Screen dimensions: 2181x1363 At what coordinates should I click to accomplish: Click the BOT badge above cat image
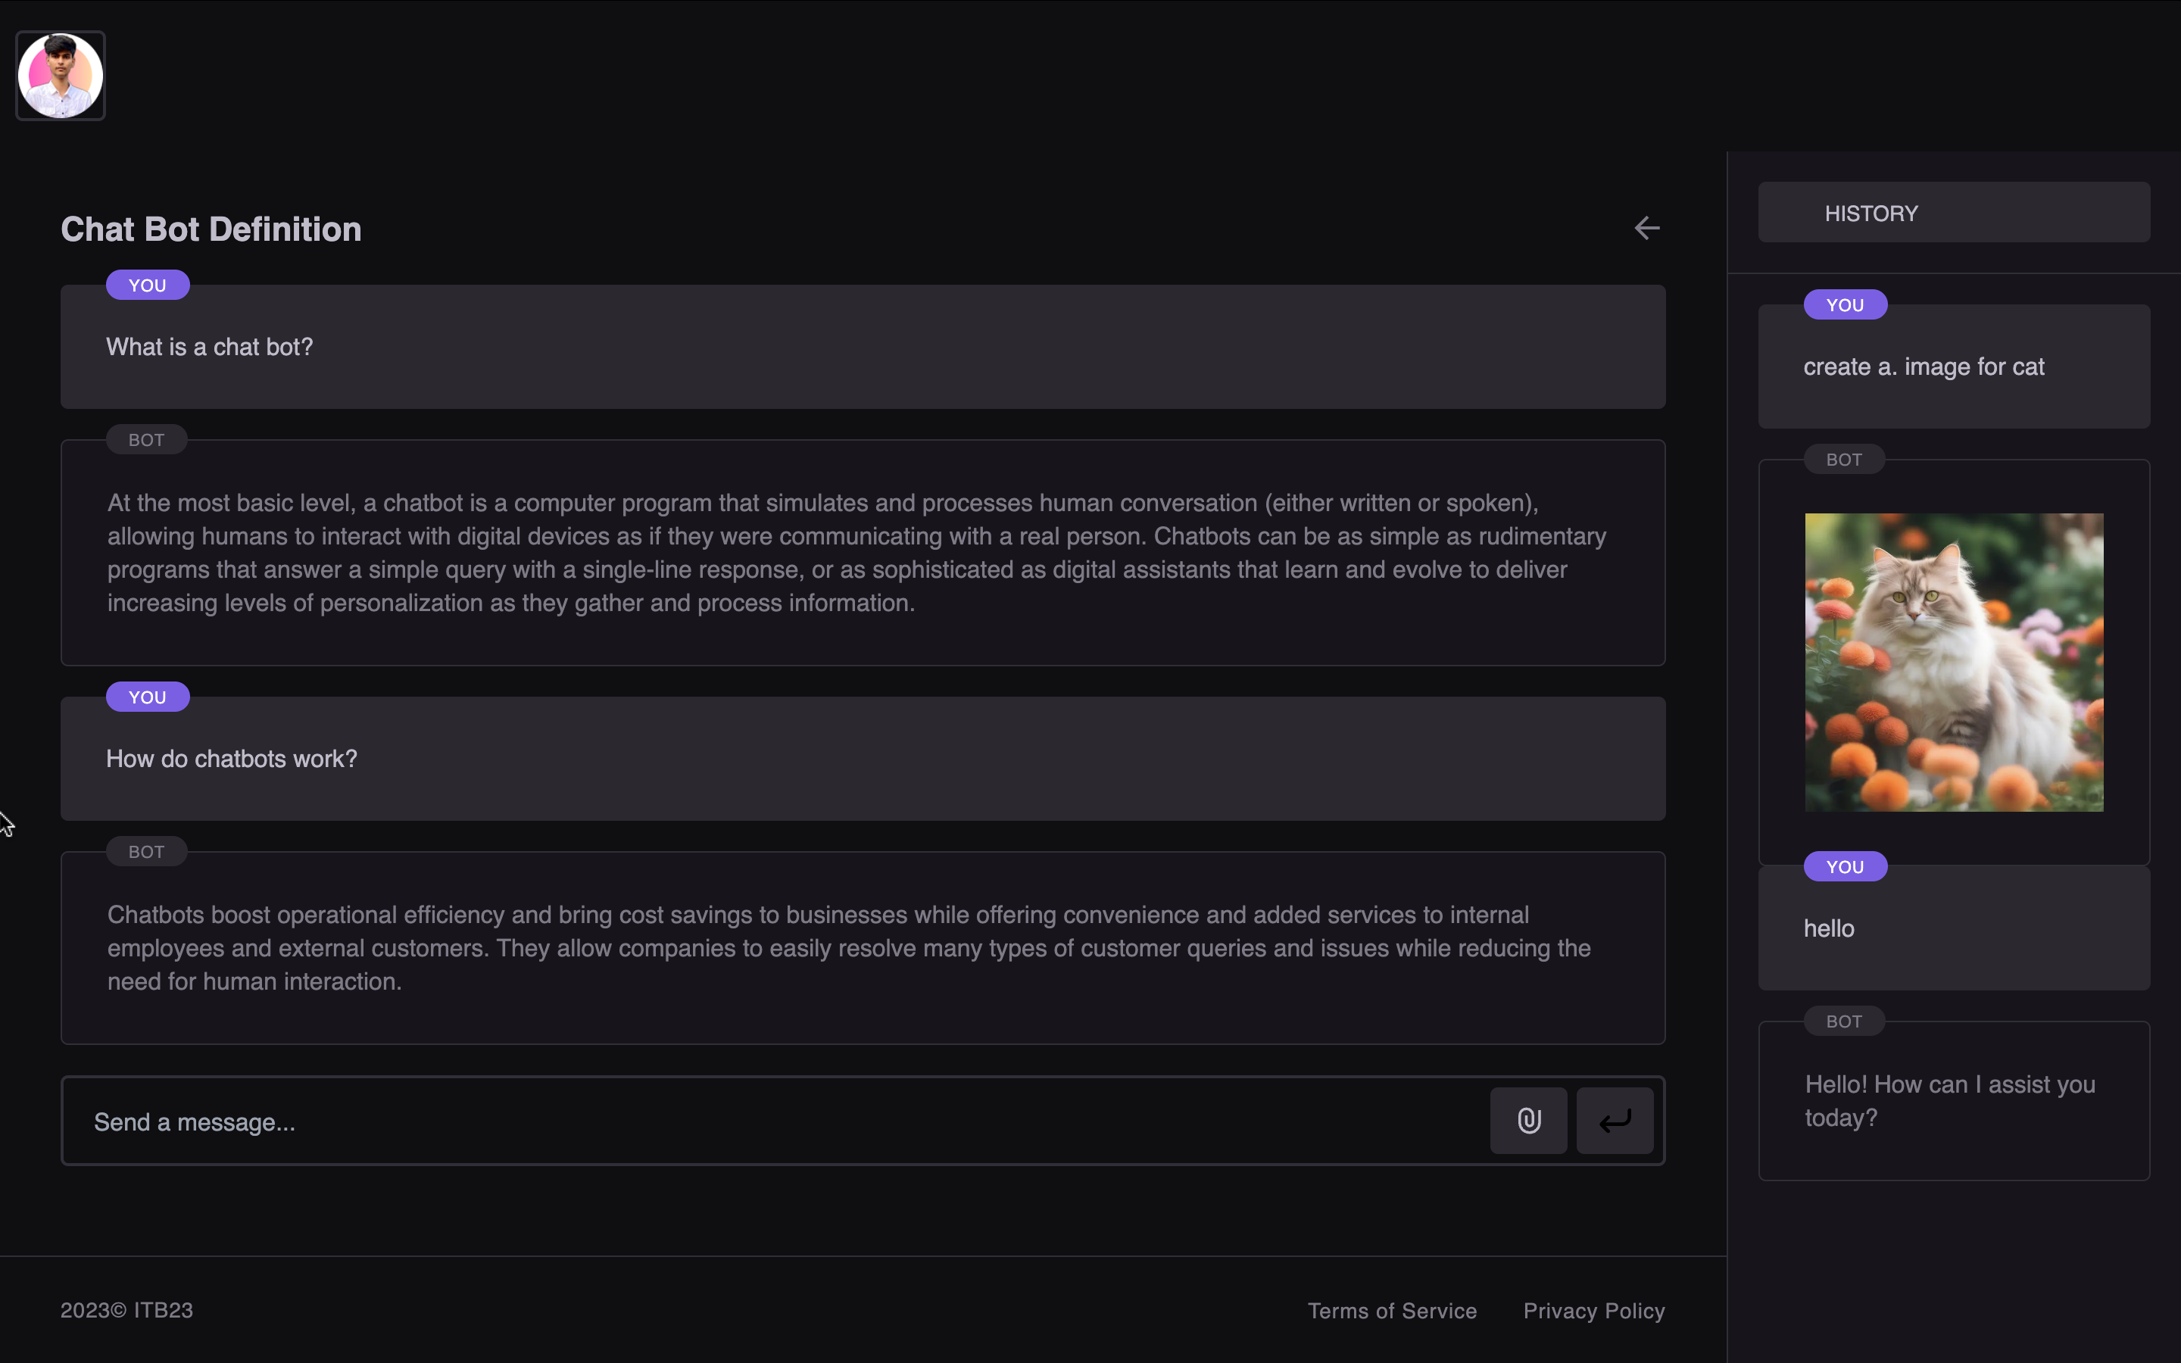1843,460
